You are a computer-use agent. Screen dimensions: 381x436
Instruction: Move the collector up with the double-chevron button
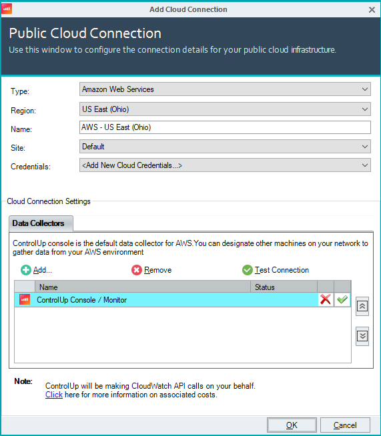click(x=362, y=306)
